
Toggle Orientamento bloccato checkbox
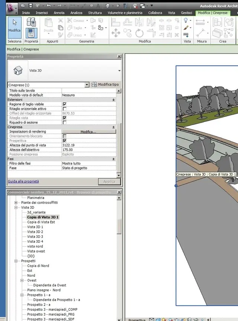(x=65, y=136)
